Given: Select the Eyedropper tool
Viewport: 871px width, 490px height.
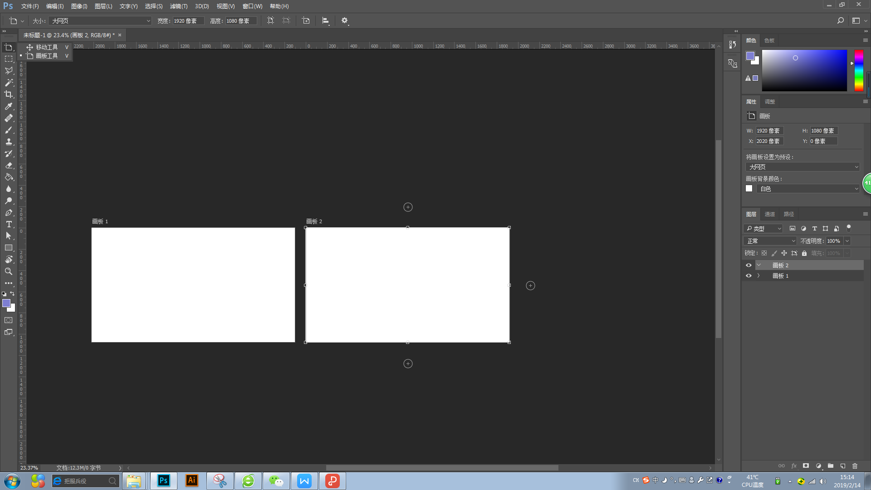Looking at the screenshot, I should tap(9, 106).
